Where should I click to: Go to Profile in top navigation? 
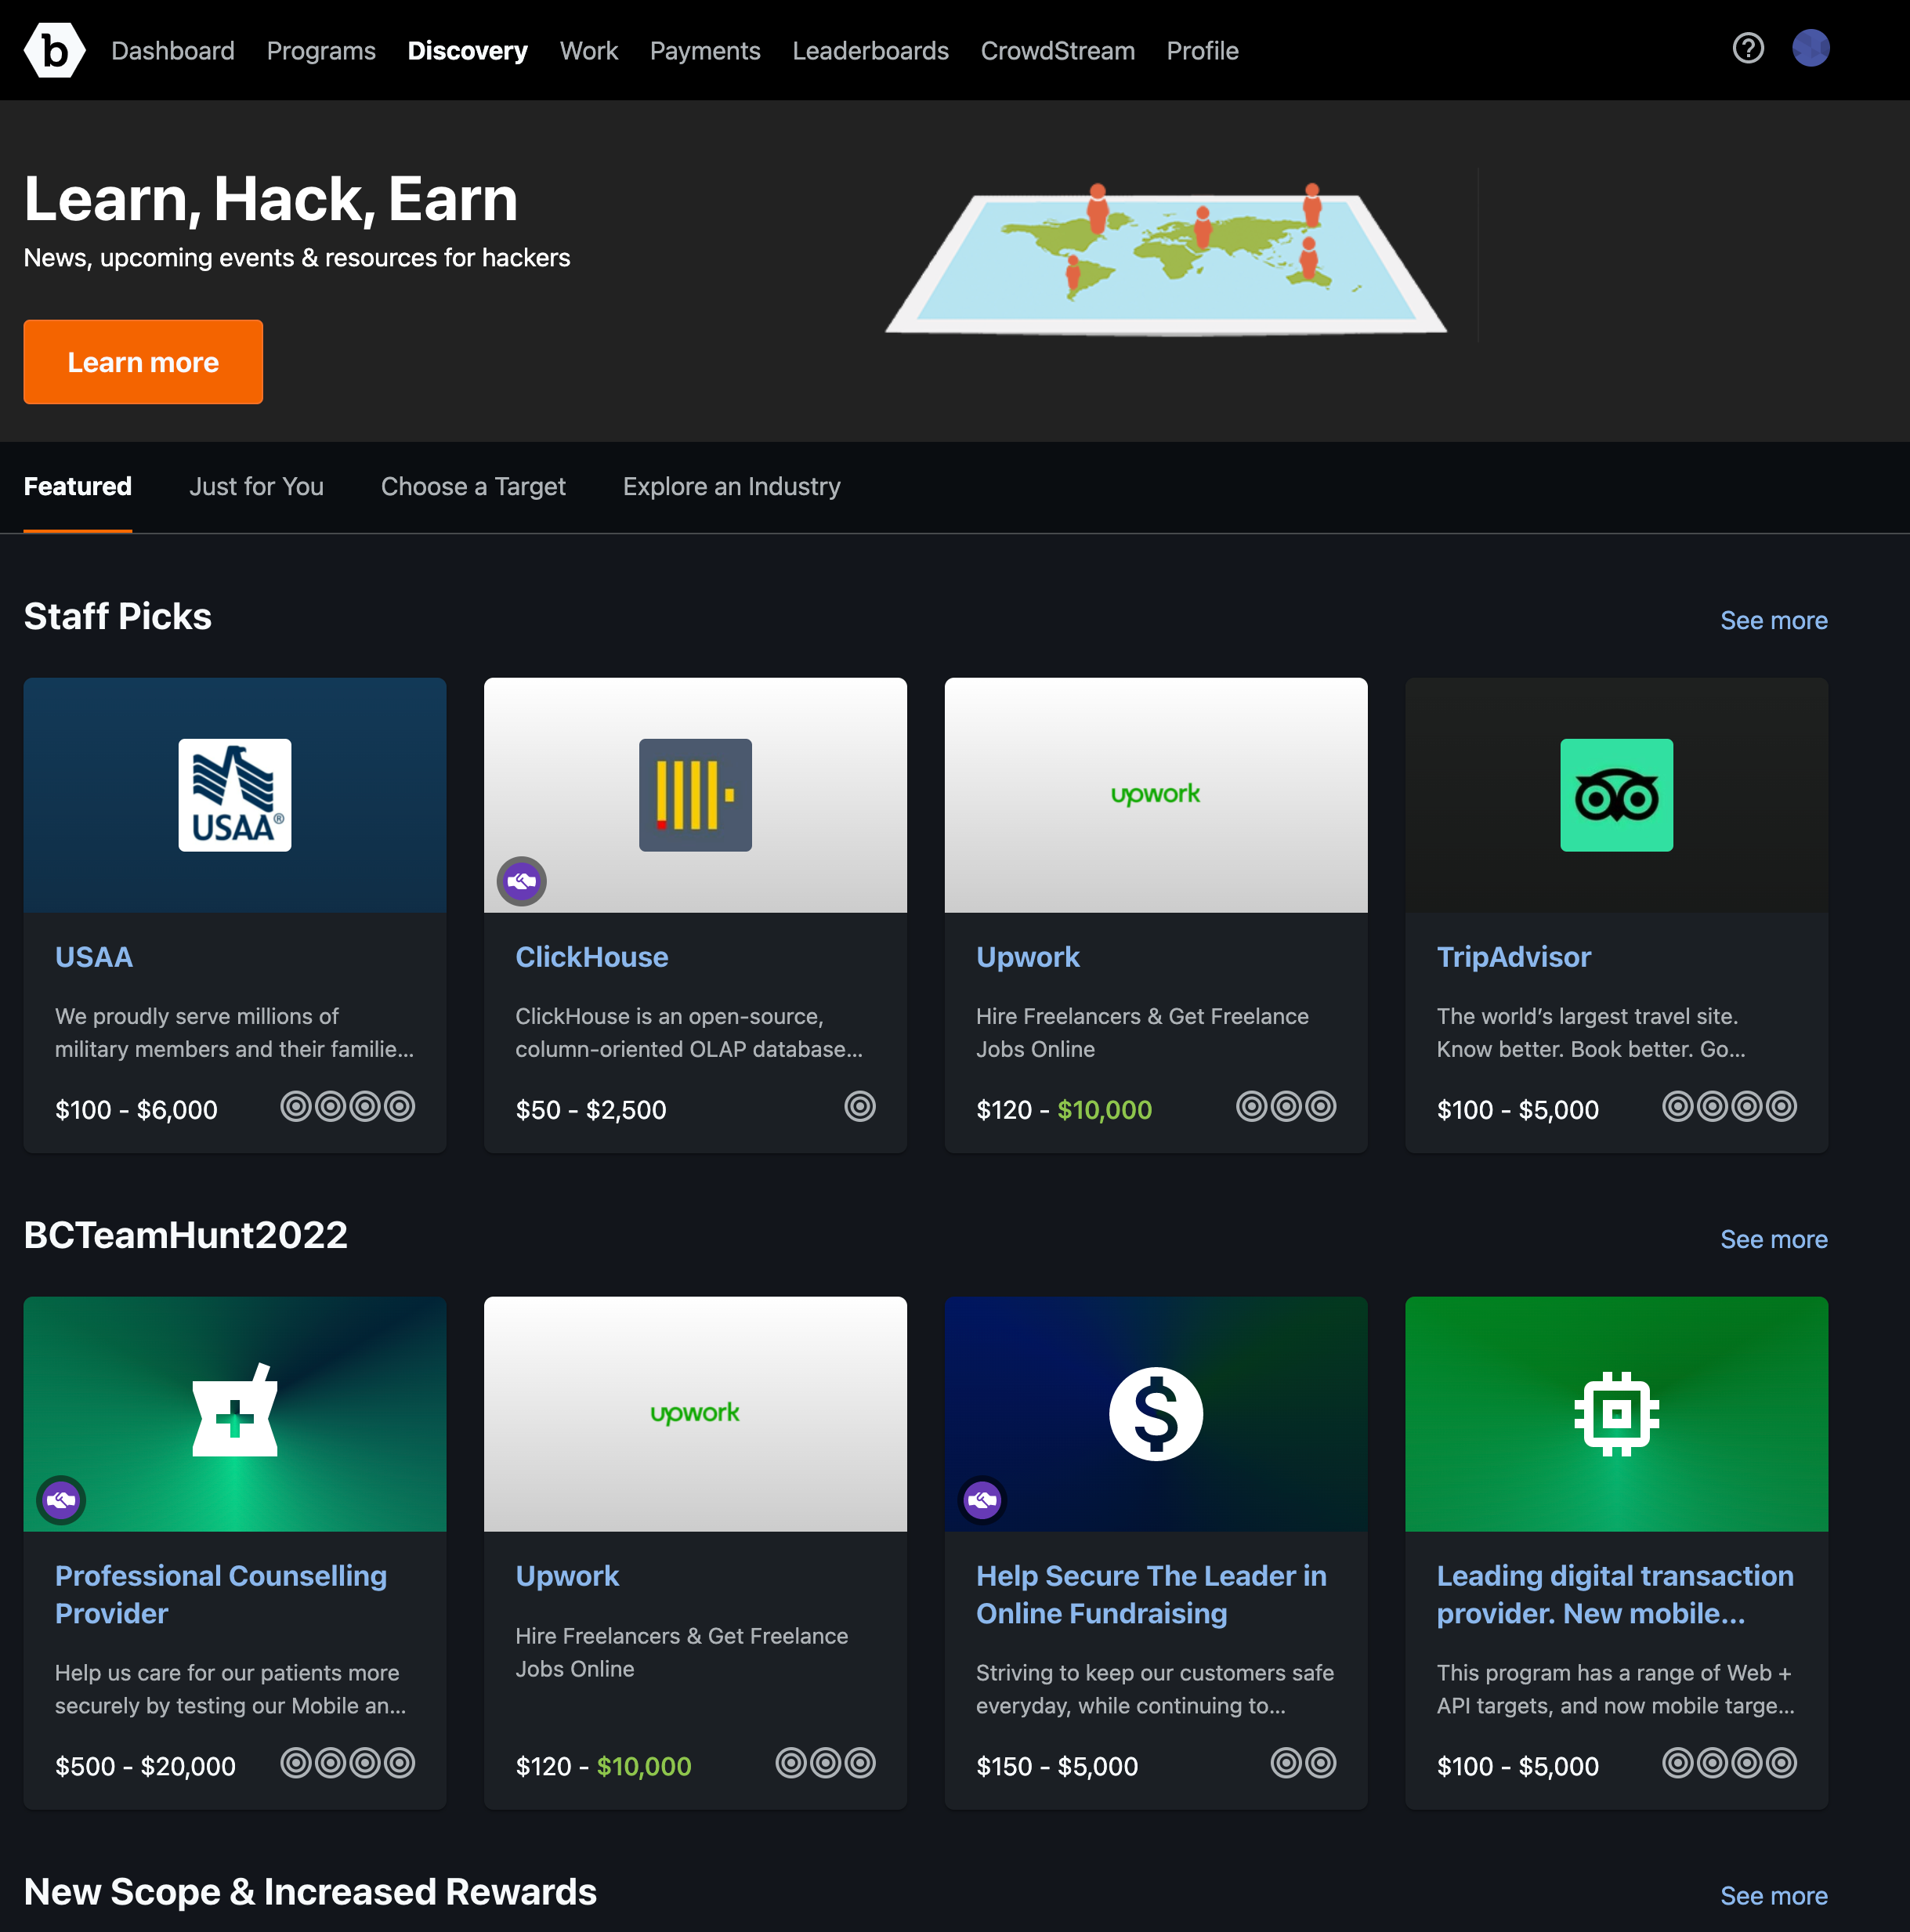1202,50
